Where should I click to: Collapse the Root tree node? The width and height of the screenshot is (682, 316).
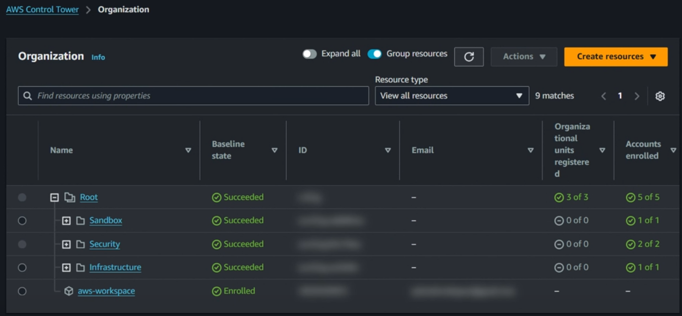[55, 198]
